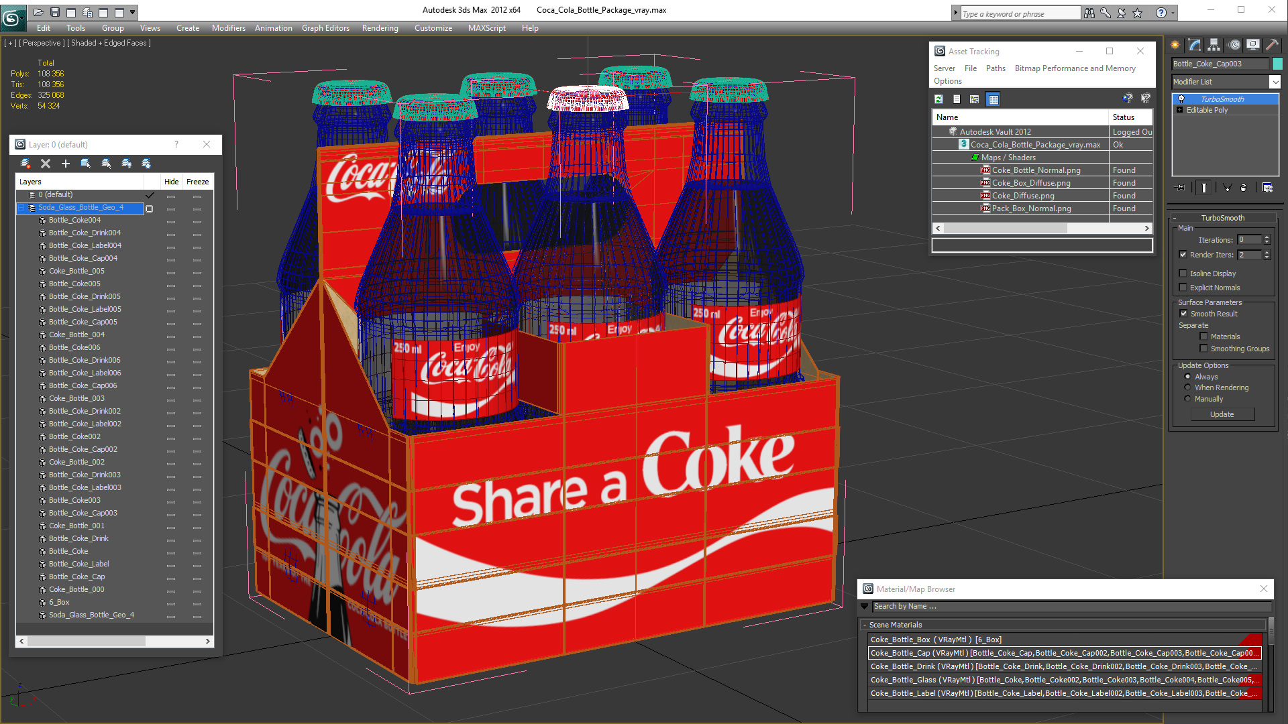Image resolution: width=1288 pixels, height=724 pixels.
Task: Open Material/Map Browser options arrow
Action: [865, 607]
